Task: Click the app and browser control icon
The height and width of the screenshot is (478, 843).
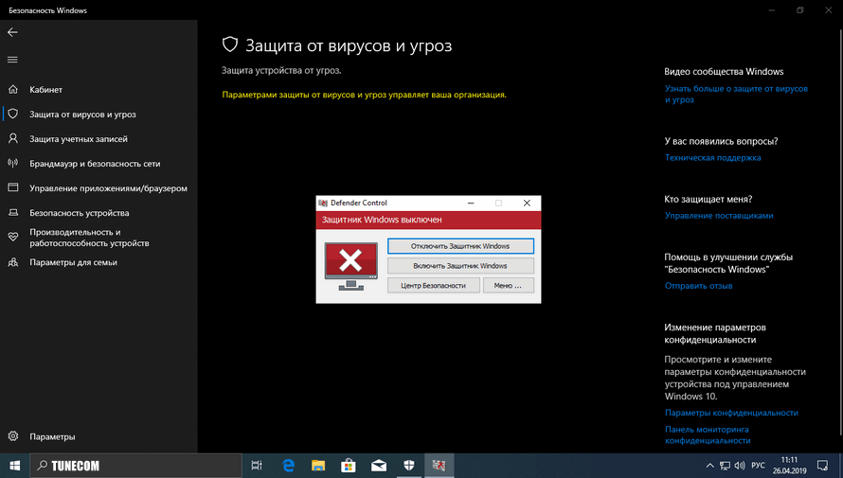Action: click(13, 188)
